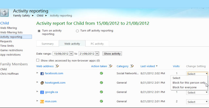Open msn.com link
209x108 pixels.
click(x=51, y=101)
